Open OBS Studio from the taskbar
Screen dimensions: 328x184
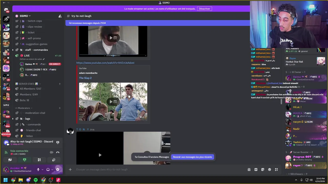(51, 180)
